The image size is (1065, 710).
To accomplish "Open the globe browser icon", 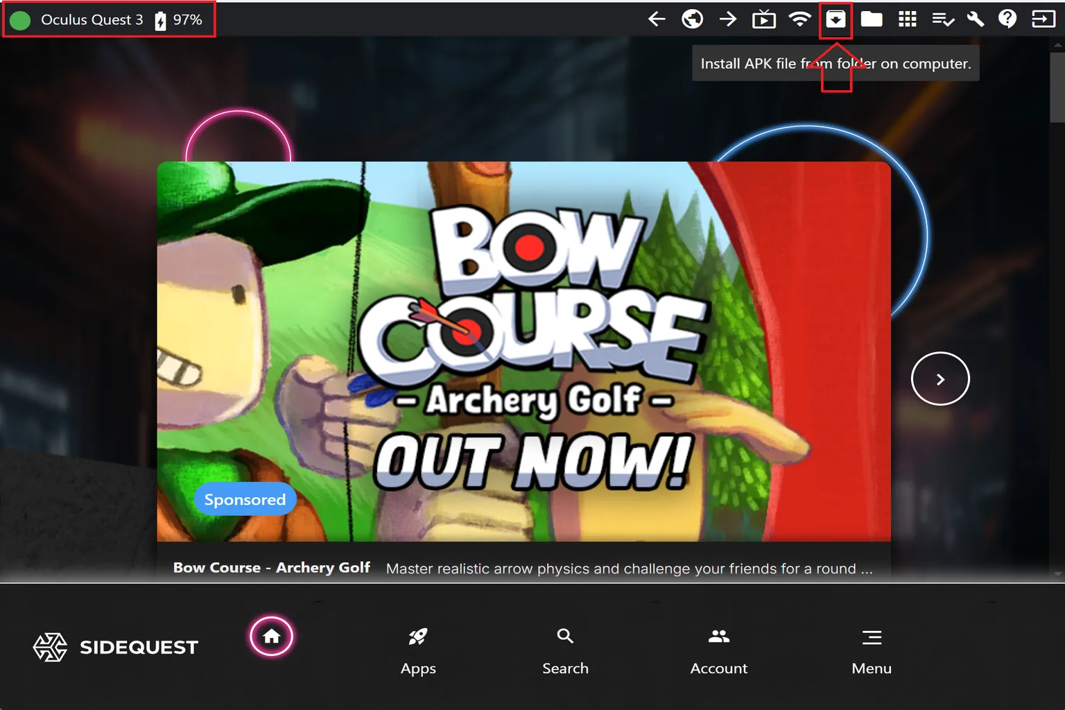I will [692, 19].
